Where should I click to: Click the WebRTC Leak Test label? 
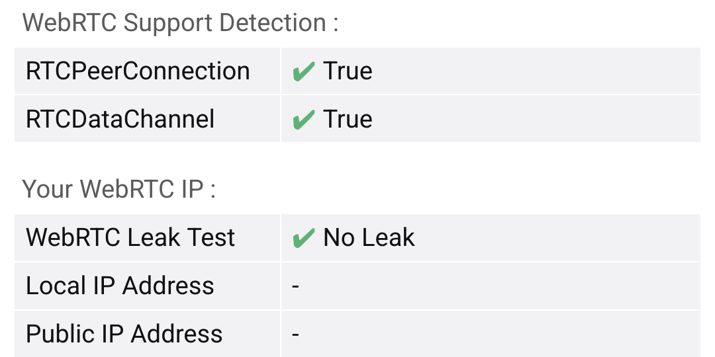[130, 238]
